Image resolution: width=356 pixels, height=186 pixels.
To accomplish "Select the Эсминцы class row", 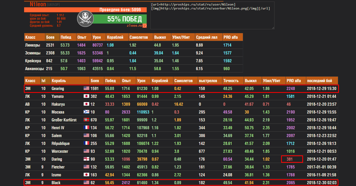I will click(133, 53).
